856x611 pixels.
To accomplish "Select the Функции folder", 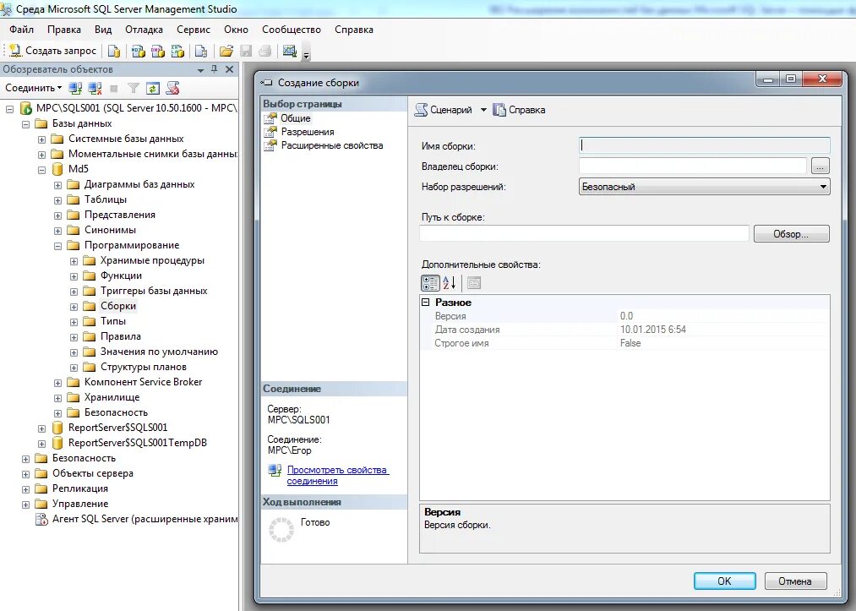I will pyautogui.click(x=121, y=275).
